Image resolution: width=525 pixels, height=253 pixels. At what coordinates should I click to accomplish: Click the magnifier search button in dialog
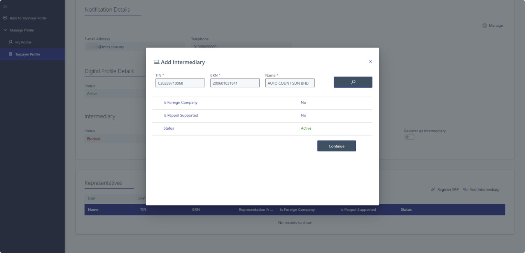353,82
